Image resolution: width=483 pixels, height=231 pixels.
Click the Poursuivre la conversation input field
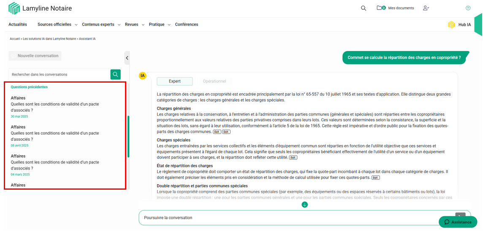point(296,218)
